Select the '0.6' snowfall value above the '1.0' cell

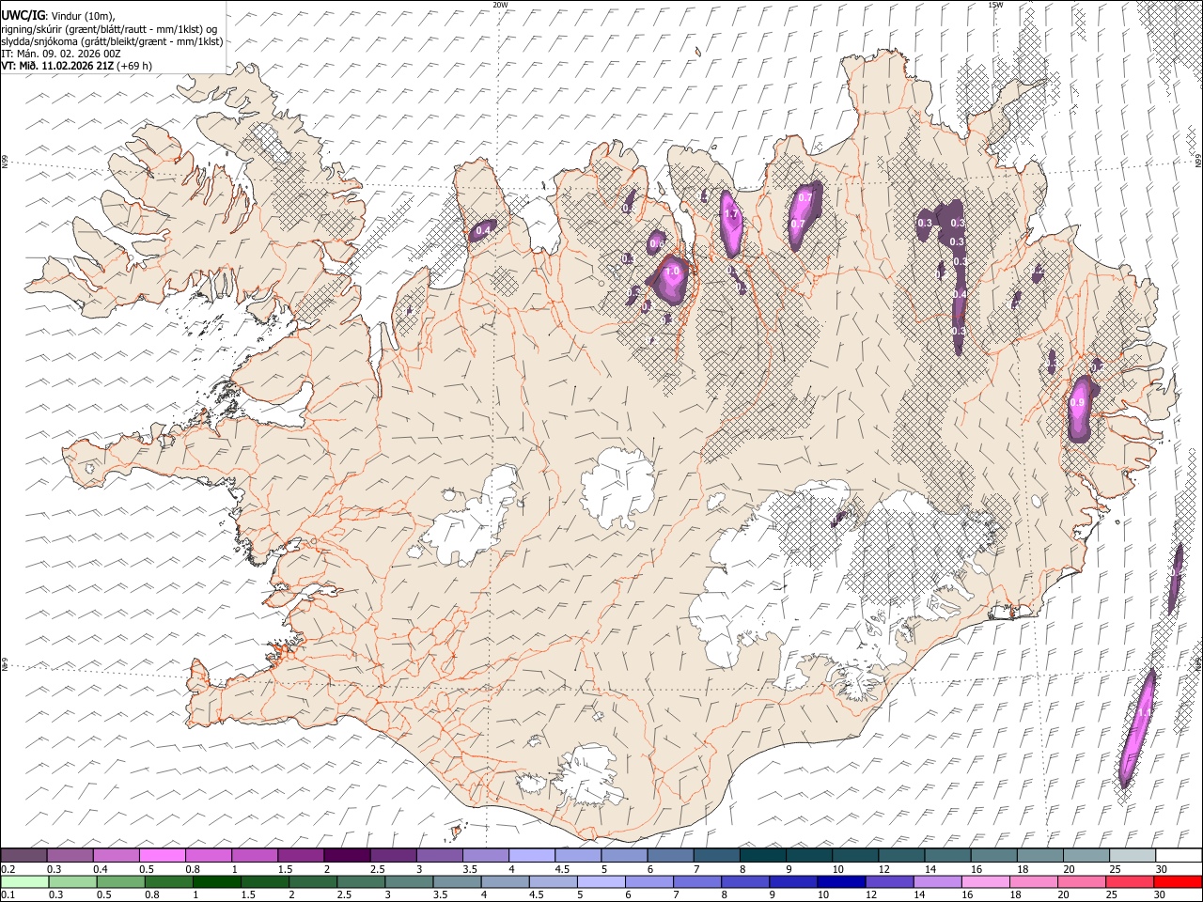[656, 244]
